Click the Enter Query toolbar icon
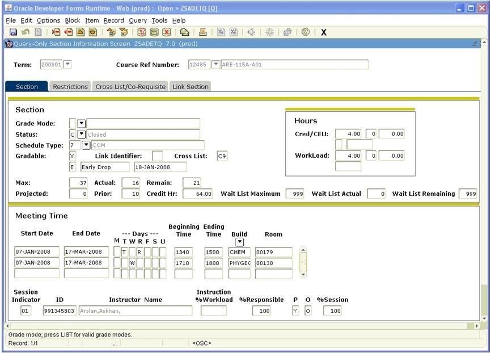Screen dimensions: 491x353 [x=142, y=32]
